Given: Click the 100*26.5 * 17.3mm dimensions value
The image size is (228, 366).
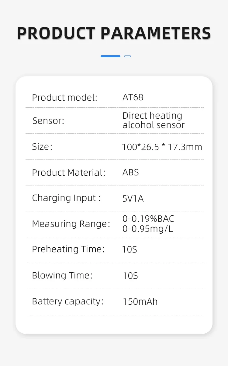Looking at the screenshot, I should pos(162,147).
